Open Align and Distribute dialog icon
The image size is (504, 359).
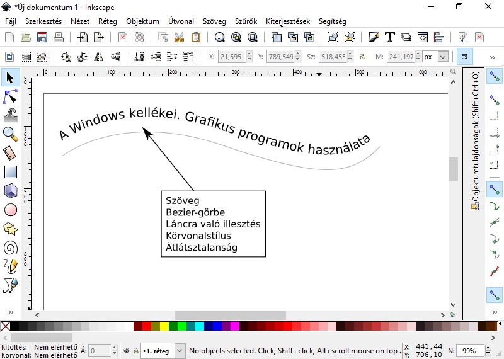pyautogui.click(x=439, y=37)
